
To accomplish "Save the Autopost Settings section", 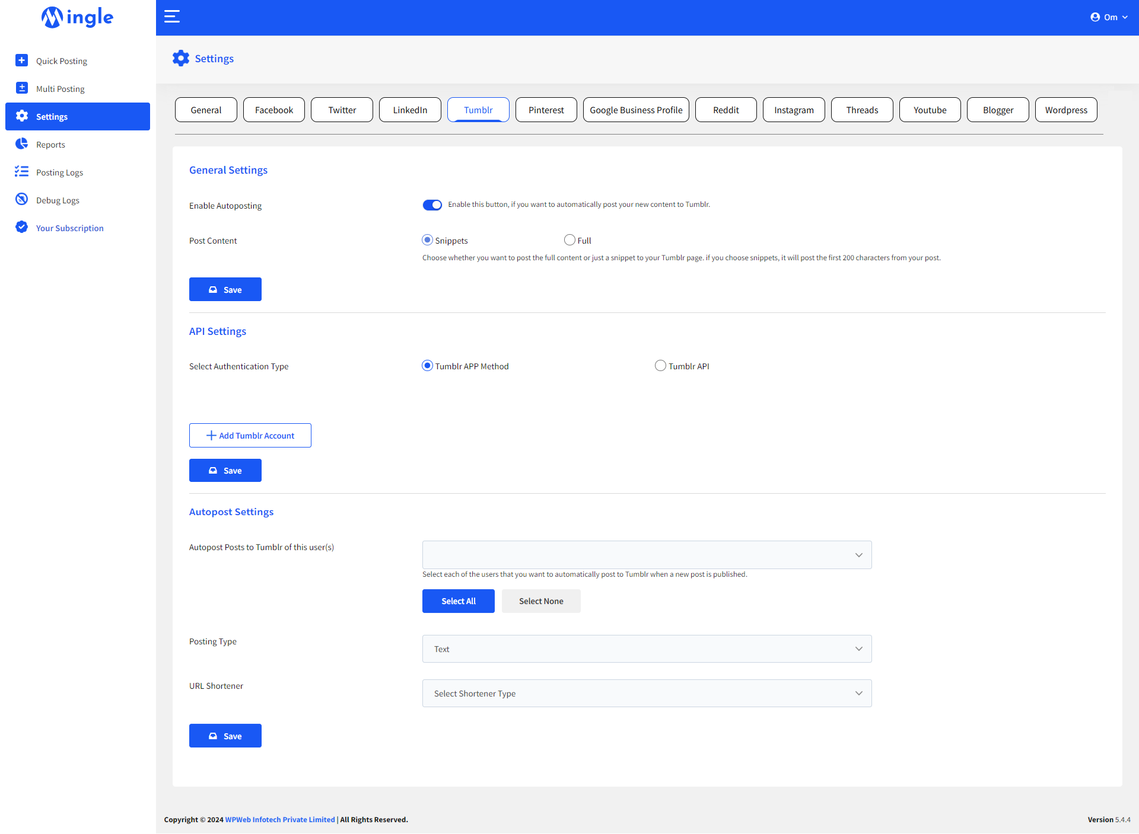I will tap(225, 736).
